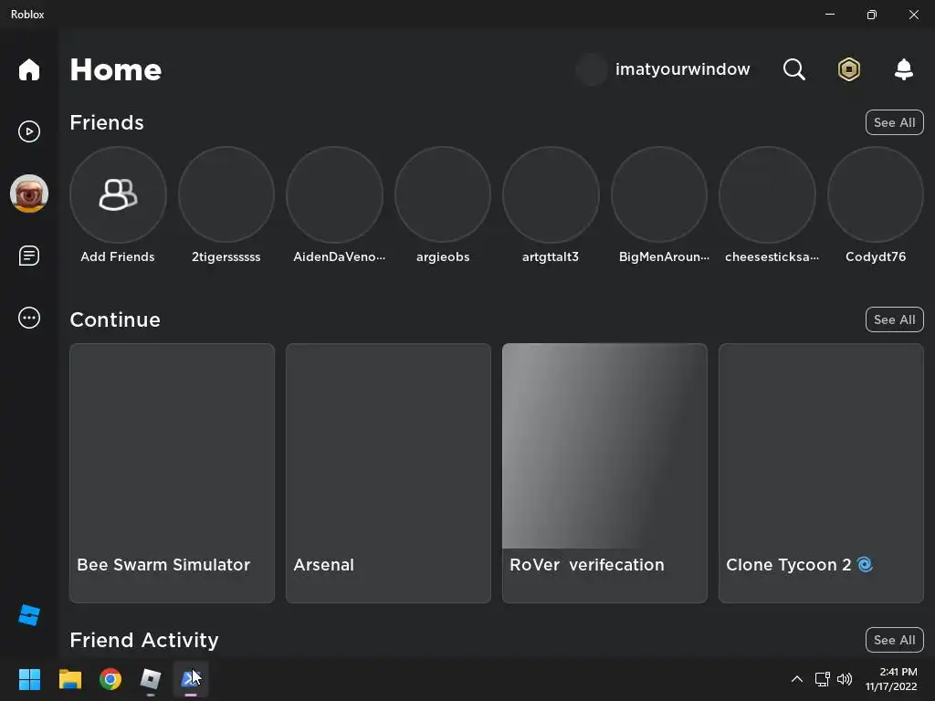Show hidden system tray icons
The width and height of the screenshot is (935, 701).
[x=796, y=679]
